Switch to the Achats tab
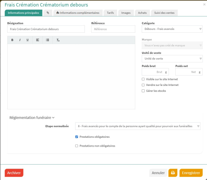Viewport: 207px width, 180px height. 142,13
